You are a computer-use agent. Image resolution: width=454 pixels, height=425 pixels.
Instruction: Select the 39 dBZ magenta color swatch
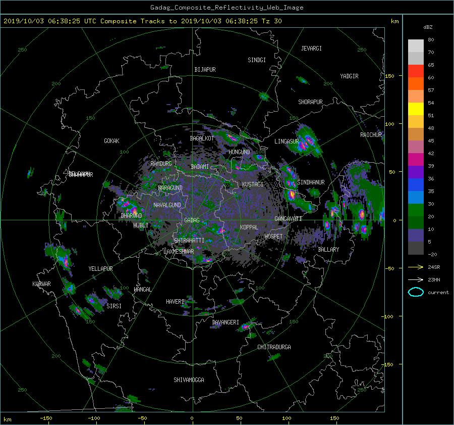[416, 160]
